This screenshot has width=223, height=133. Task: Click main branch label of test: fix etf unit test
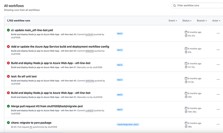[x=120, y=80]
